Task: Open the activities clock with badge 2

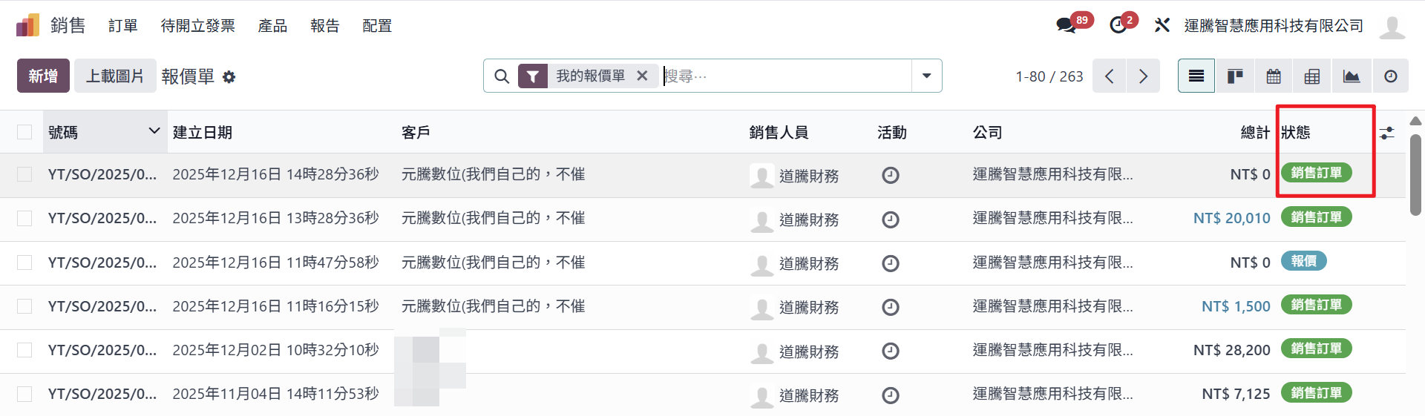Action: click(x=1118, y=25)
